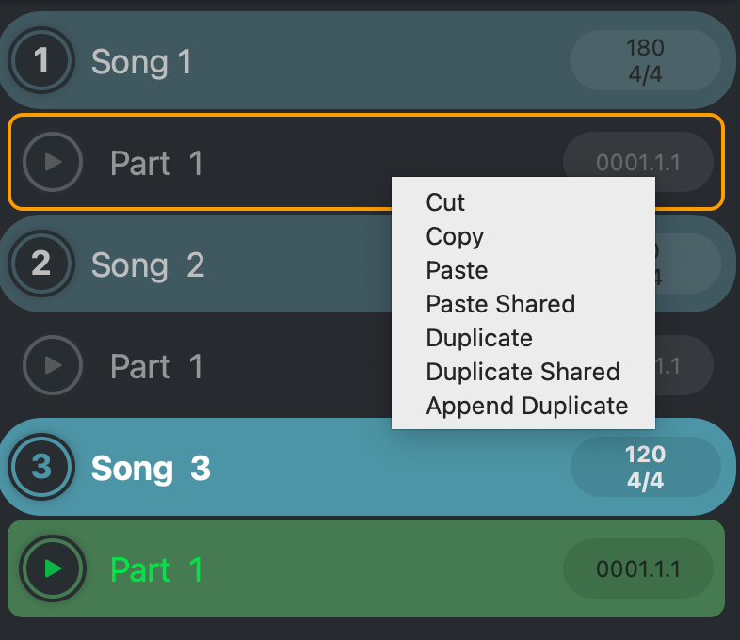Viewport: 740px width, 640px height.
Task: Choose Cut from the context menu
Action: click(446, 202)
